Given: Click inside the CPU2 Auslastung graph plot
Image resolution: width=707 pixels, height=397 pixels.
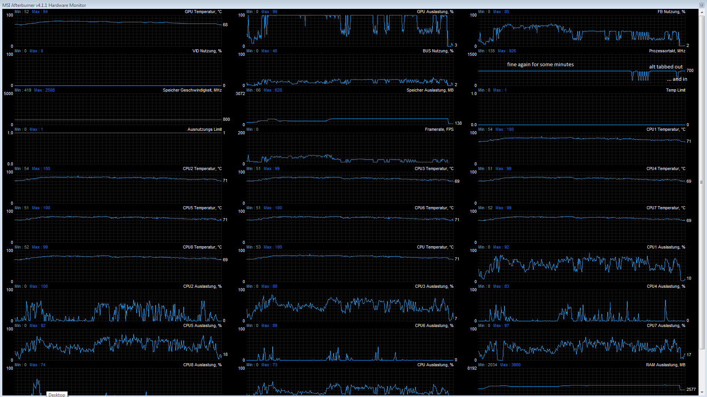Looking at the screenshot, I should (118, 305).
